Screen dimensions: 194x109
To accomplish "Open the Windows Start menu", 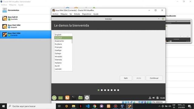I will pyautogui.click(x=3, y=106).
